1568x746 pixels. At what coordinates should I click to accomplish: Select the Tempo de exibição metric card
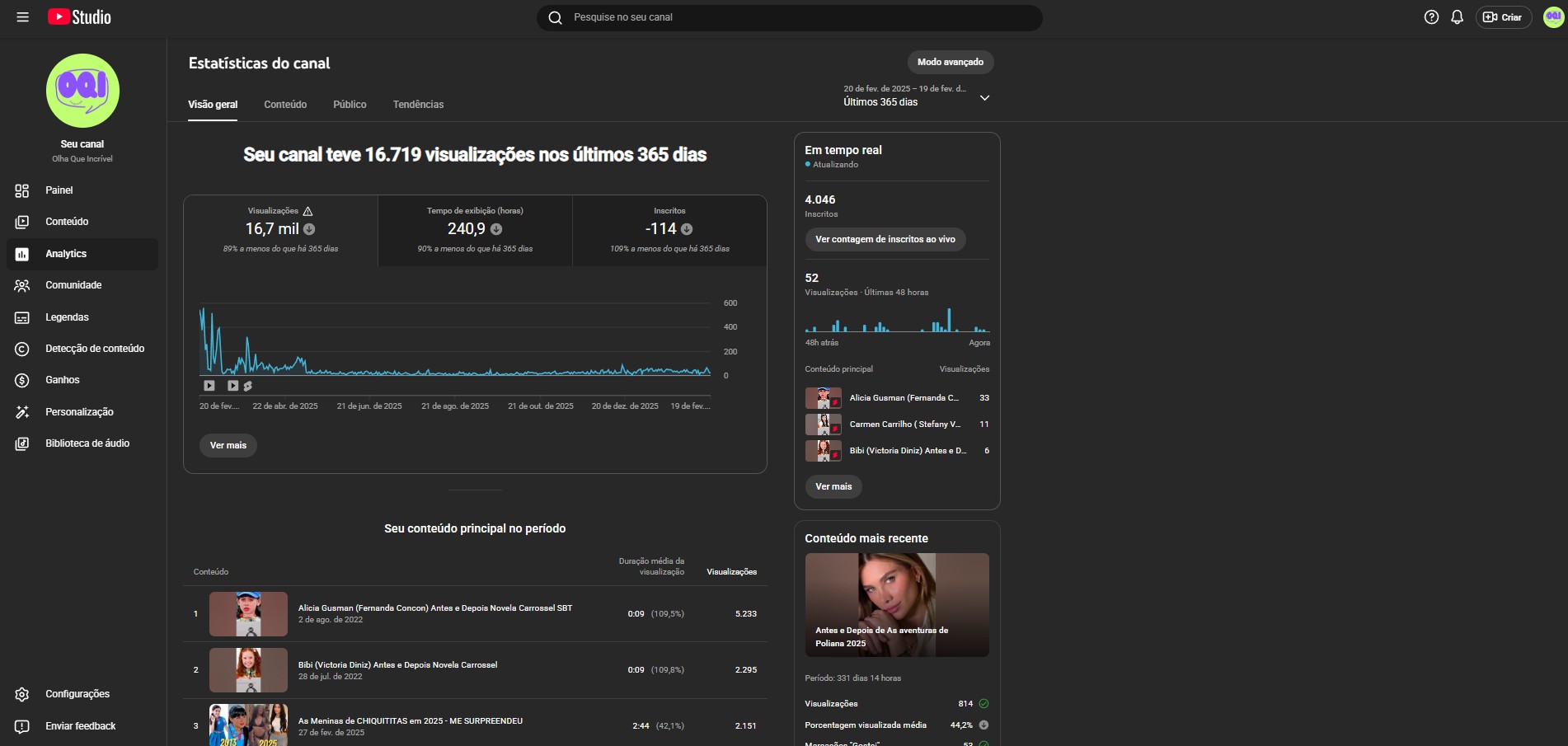pyautogui.click(x=475, y=230)
